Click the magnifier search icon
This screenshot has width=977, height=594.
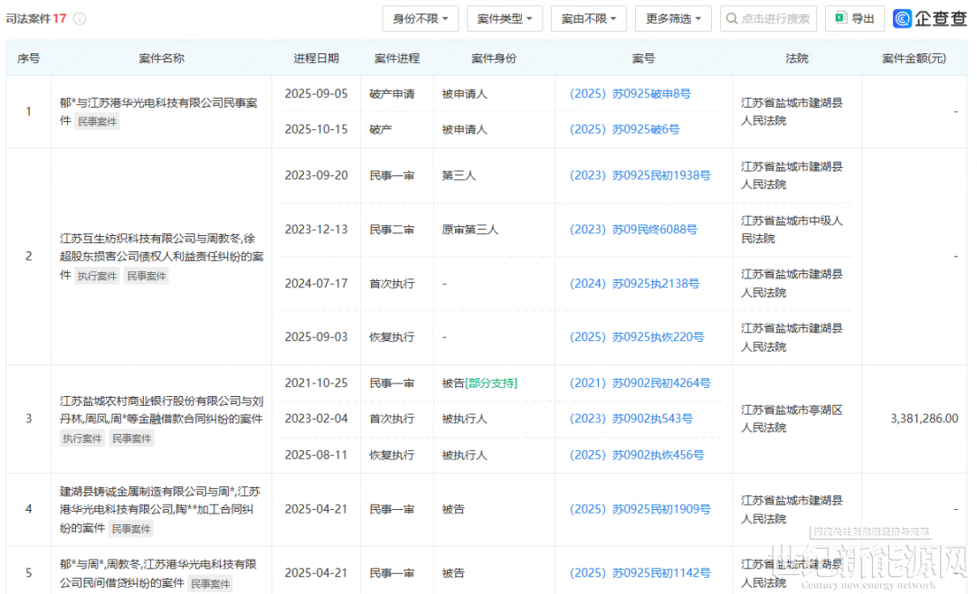point(732,19)
